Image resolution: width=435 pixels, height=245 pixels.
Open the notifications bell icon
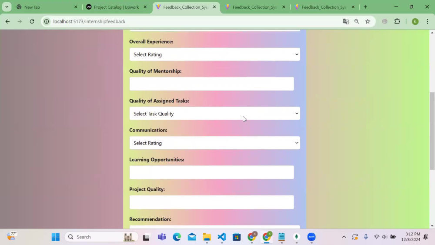point(426,237)
